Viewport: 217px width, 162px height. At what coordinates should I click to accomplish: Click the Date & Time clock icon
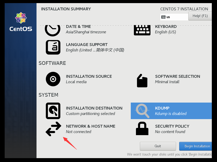(53, 30)
